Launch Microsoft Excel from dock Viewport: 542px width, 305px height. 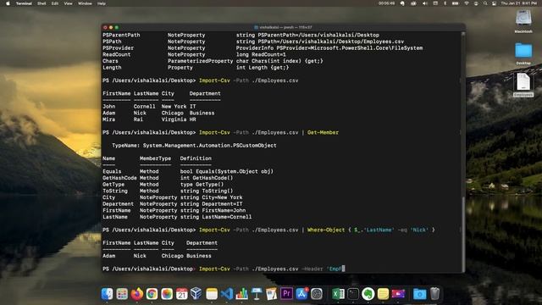[338, 294]
